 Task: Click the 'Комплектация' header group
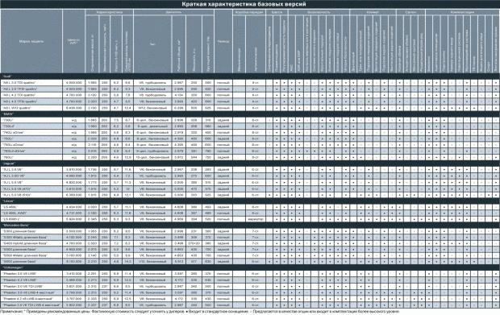(x=462, y=12)
